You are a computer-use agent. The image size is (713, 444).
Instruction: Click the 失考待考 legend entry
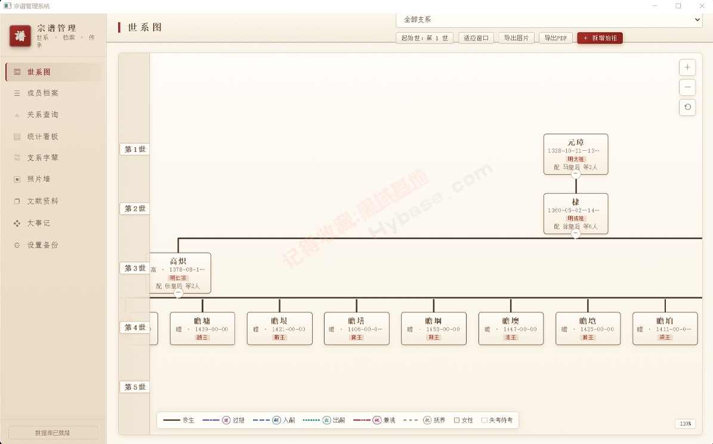click(497, 420)
